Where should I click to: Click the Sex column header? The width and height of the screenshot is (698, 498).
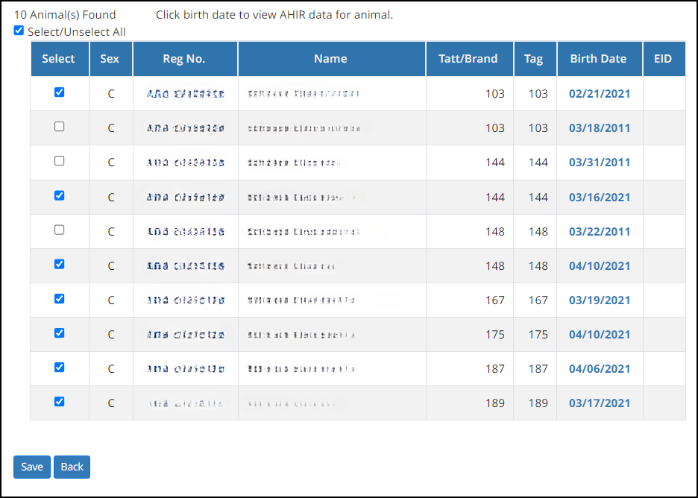tap(111, 59)
